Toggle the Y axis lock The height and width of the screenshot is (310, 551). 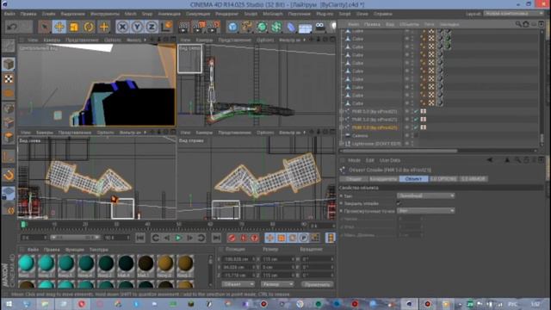pyautogui.click(x=137, y=27)
